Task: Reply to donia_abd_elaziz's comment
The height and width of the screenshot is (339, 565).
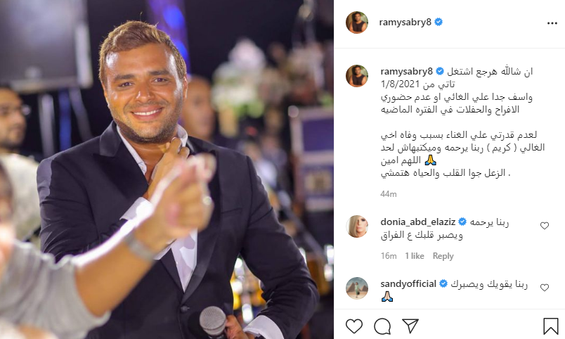Action: 443,256
